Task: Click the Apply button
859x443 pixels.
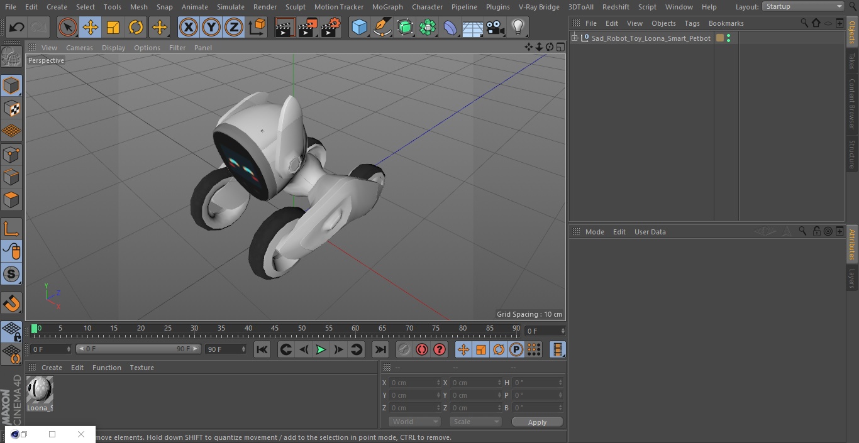Action: [537, 422]
